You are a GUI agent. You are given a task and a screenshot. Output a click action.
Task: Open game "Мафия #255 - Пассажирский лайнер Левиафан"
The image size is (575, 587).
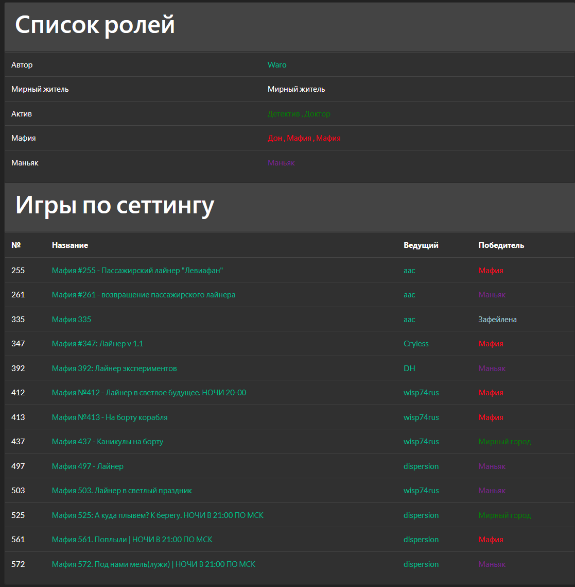pyautogui.click(x=137, y=270)
